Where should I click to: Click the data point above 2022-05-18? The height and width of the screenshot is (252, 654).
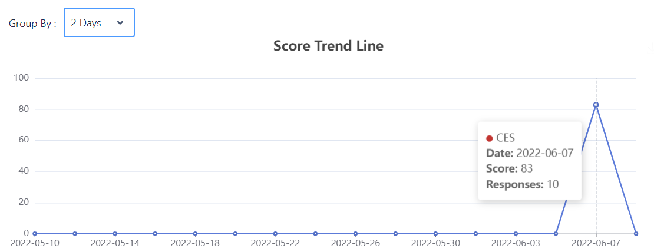(x=195, y=234)
